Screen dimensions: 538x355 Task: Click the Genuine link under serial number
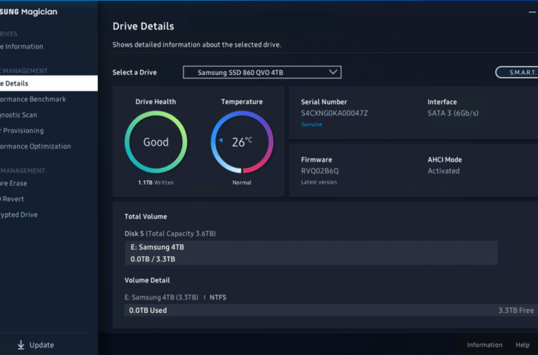point(312,125)
